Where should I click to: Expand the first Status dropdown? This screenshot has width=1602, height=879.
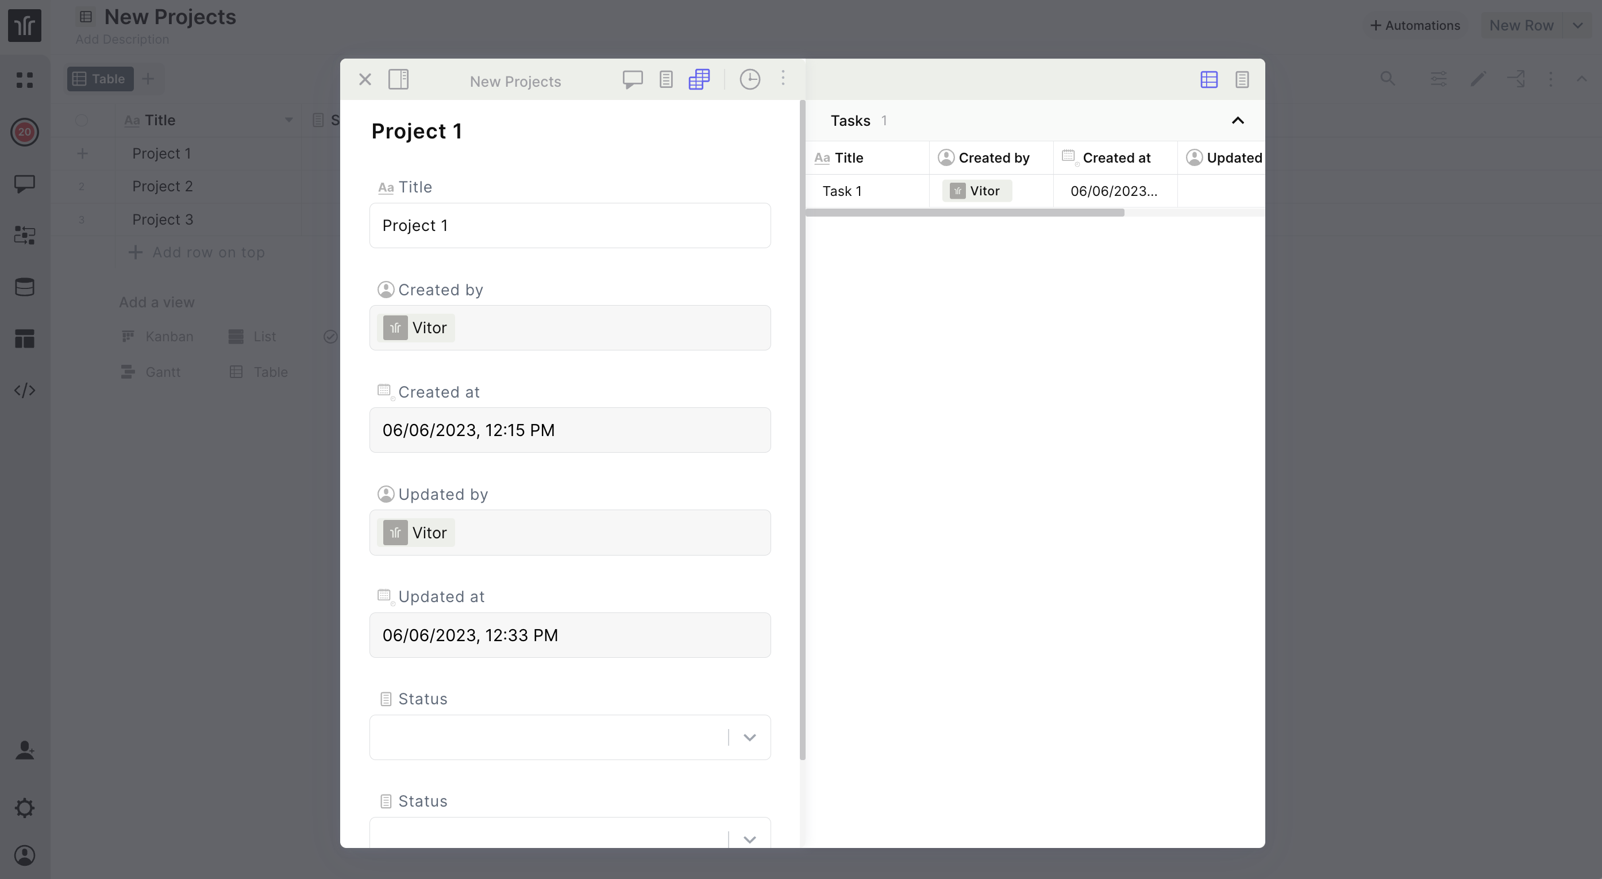pos(749,738)
